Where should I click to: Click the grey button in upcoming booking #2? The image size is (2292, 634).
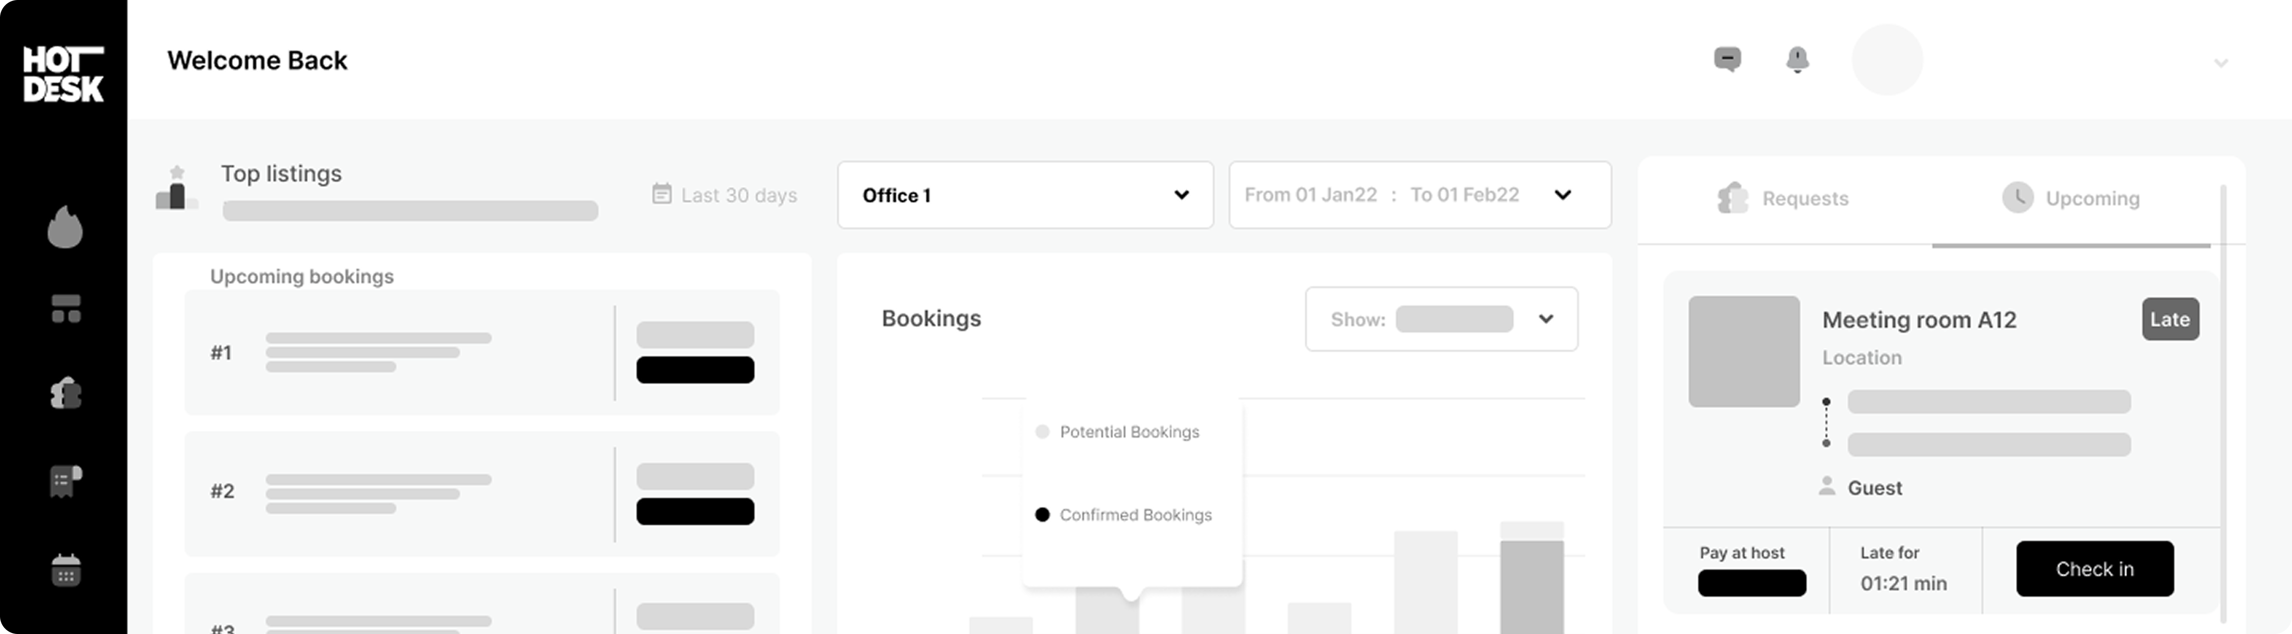click(x=695, y=476)
